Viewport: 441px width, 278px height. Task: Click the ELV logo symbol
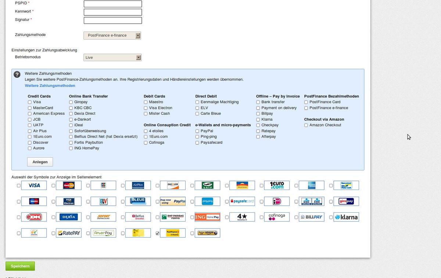tap(103, 201)
